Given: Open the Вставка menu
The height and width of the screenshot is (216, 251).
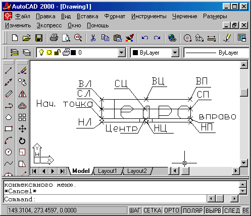Looking at the screenshot, I should [x=87, y=16].
